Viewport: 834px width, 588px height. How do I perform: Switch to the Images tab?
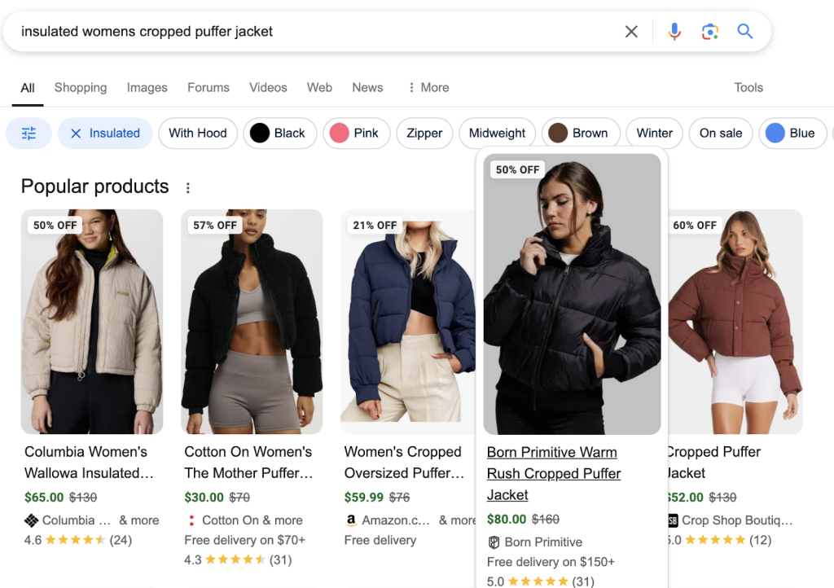[147, 88]
